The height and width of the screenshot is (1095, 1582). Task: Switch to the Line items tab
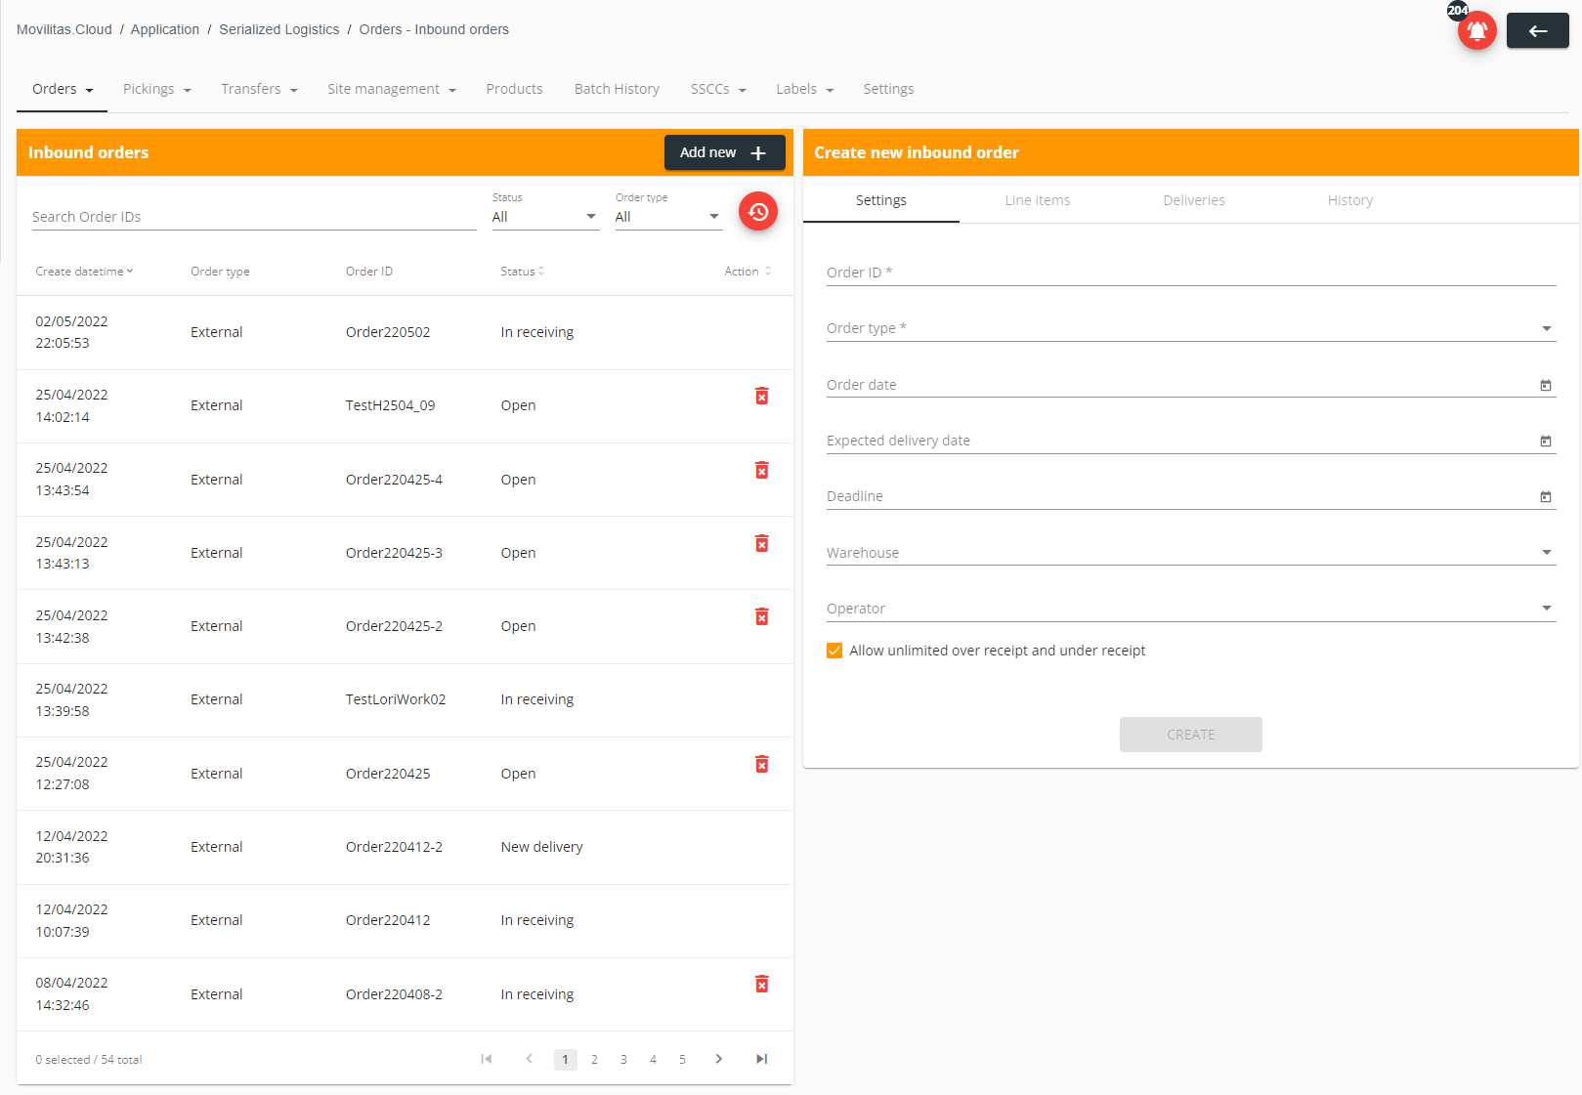tap(1037, 200)
